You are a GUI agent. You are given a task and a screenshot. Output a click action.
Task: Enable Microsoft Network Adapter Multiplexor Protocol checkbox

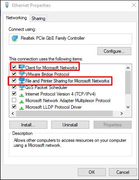(14, 100)
